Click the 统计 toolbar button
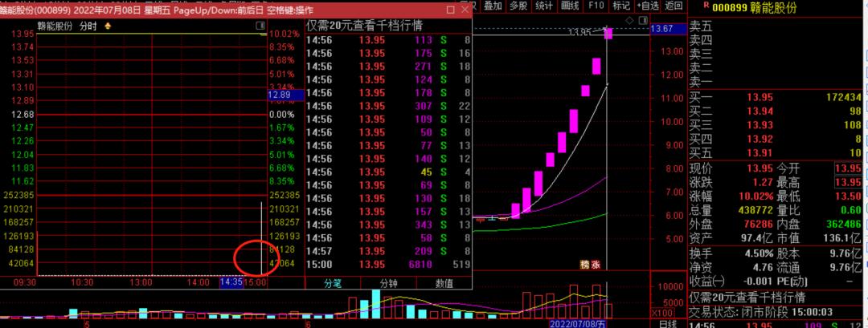 tap(544, 6)
